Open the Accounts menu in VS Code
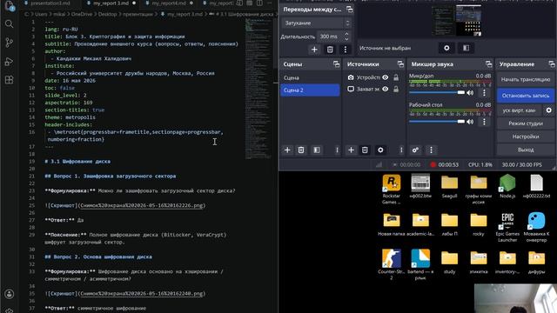 click(10, 294)
